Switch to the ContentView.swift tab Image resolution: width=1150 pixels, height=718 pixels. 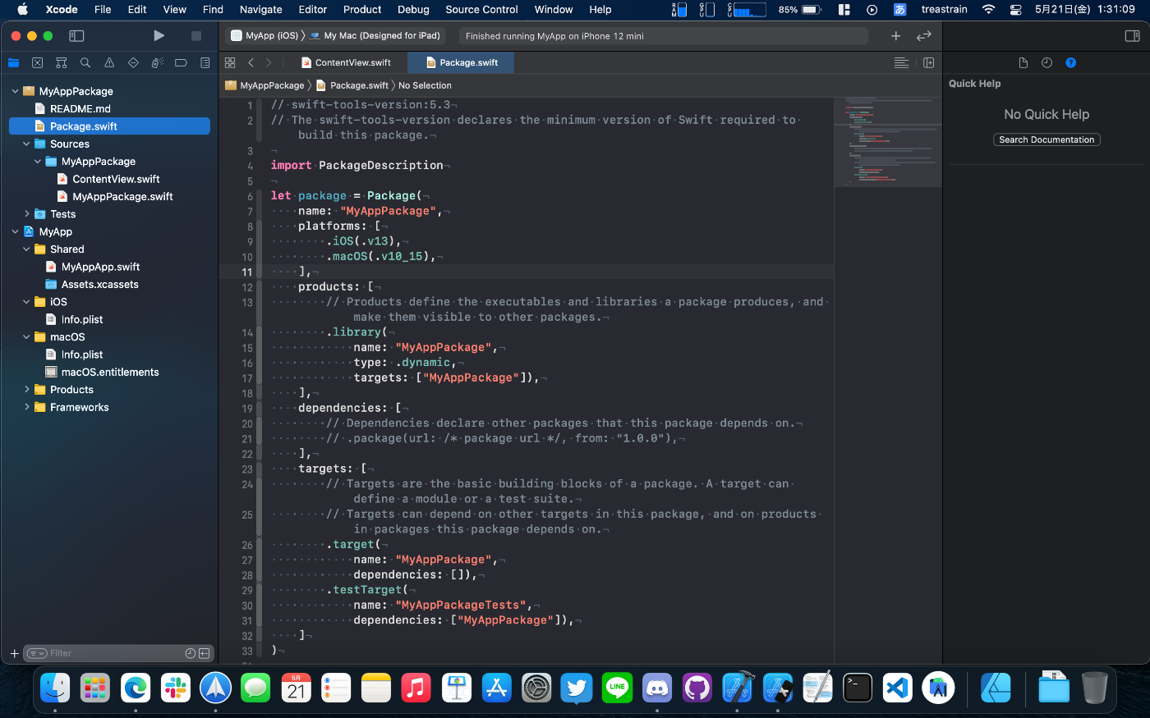(x=346, y=62)
